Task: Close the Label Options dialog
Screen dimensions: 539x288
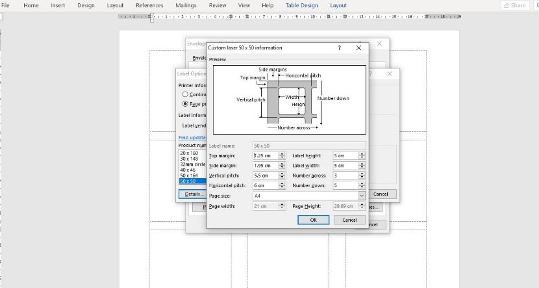Action: (x=390, y=73)
